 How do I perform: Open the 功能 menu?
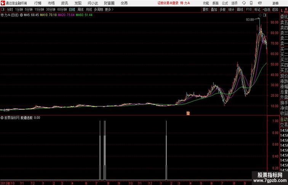[206, 3]
